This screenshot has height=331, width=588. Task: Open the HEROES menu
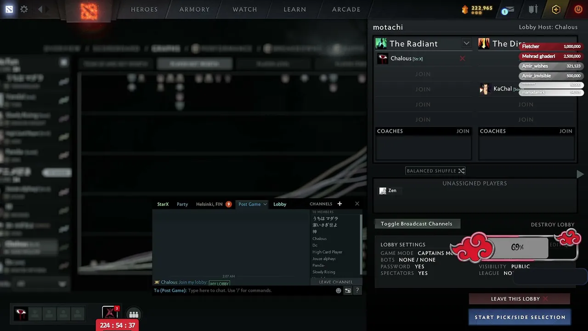[144, 9]
